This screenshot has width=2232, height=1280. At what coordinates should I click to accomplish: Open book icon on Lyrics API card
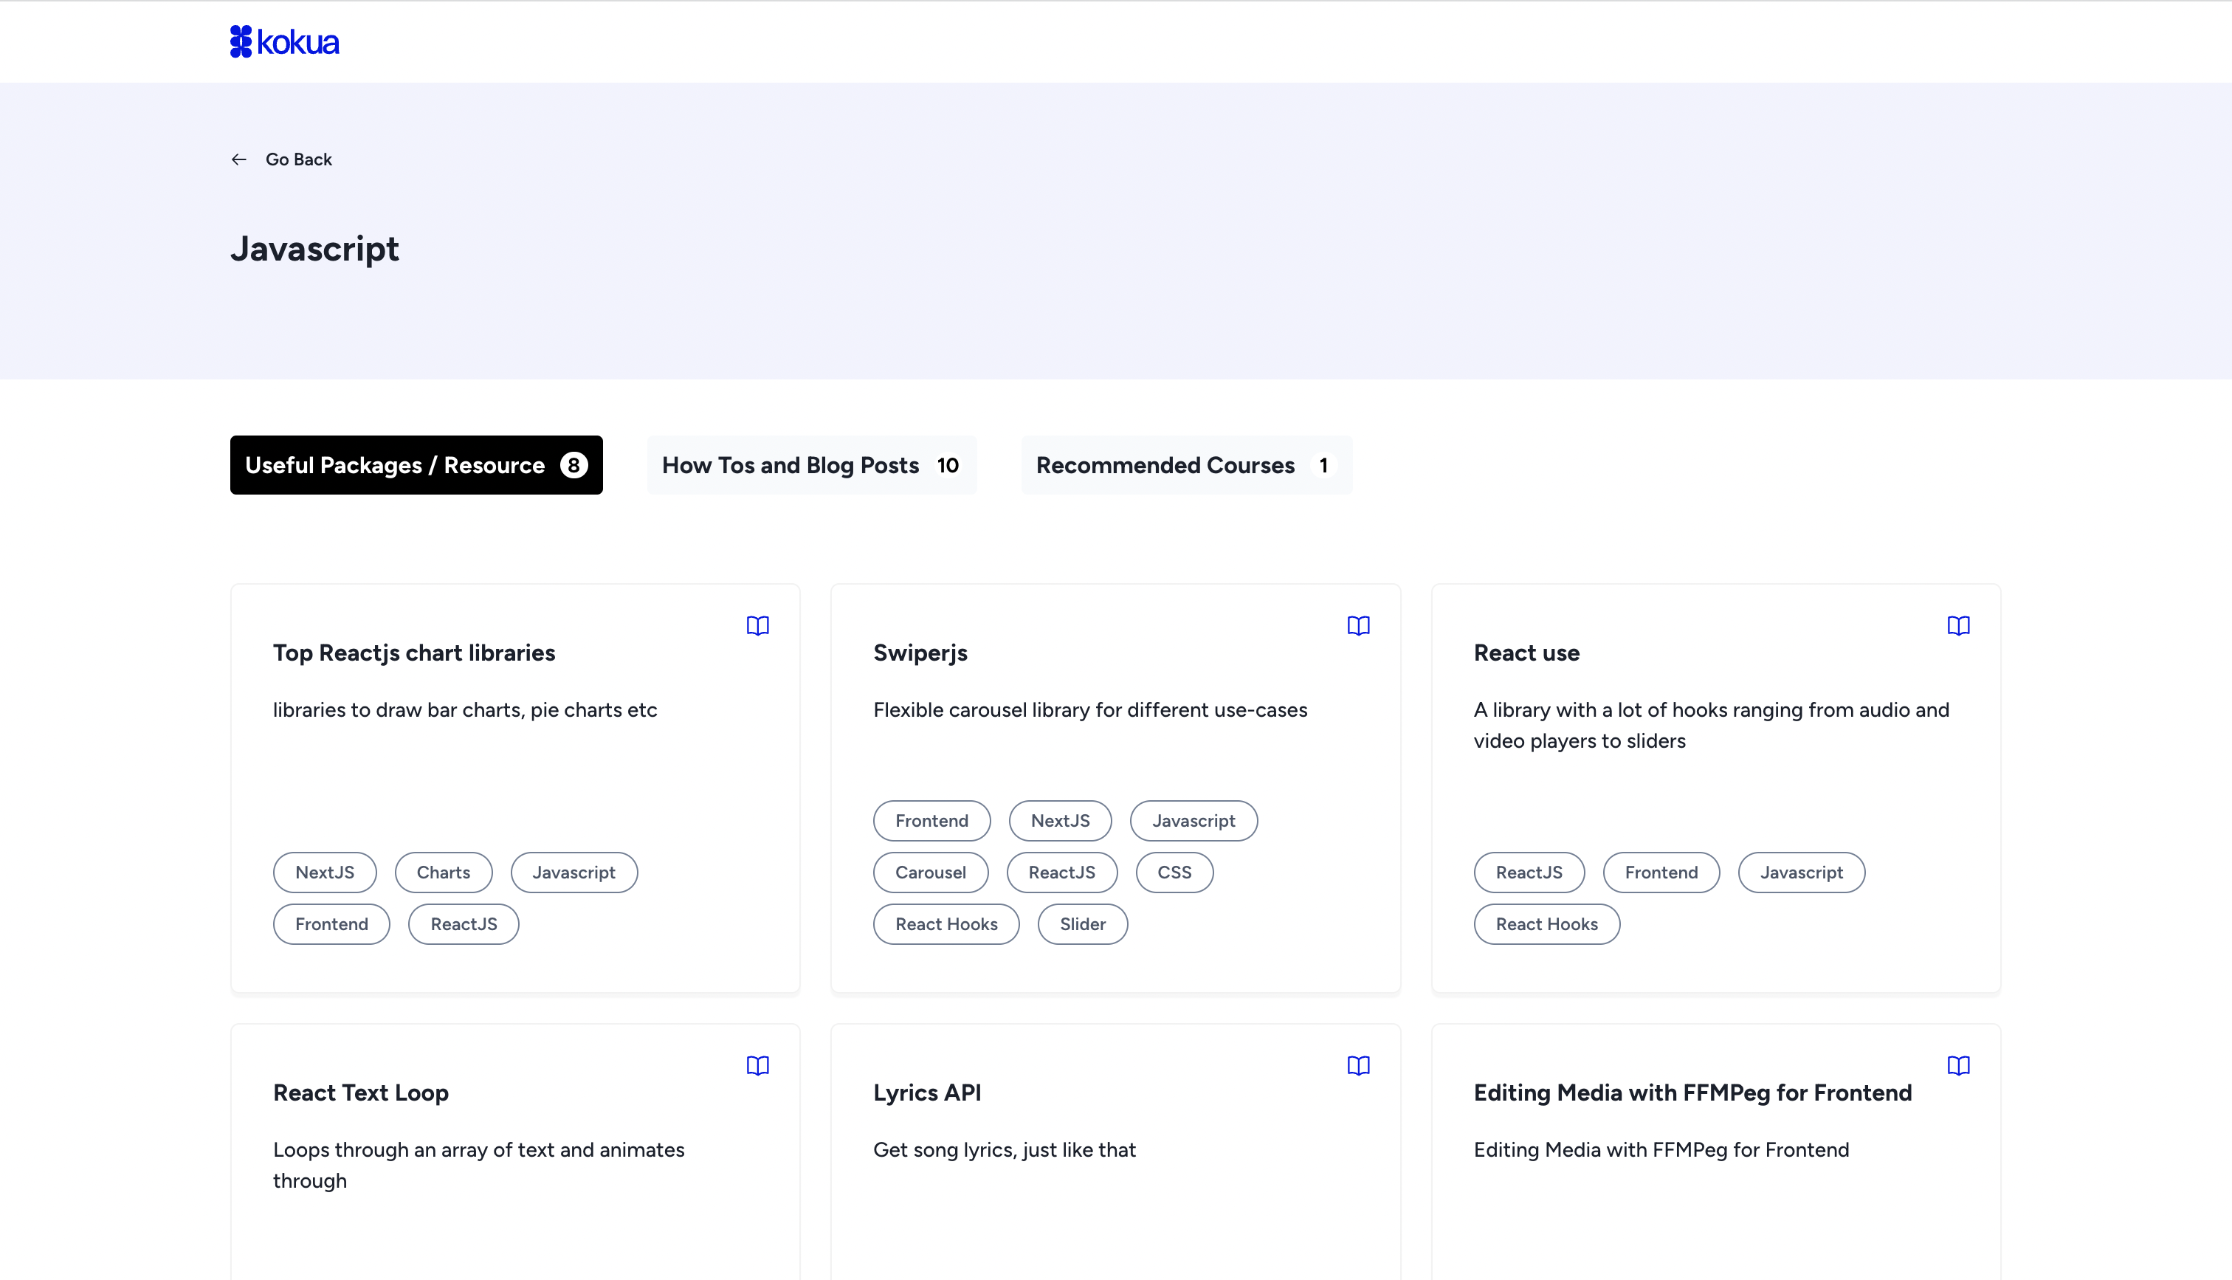point(1359,1065)
